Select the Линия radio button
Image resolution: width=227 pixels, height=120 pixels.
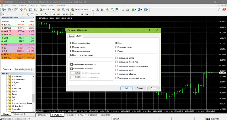pos(116,51)
